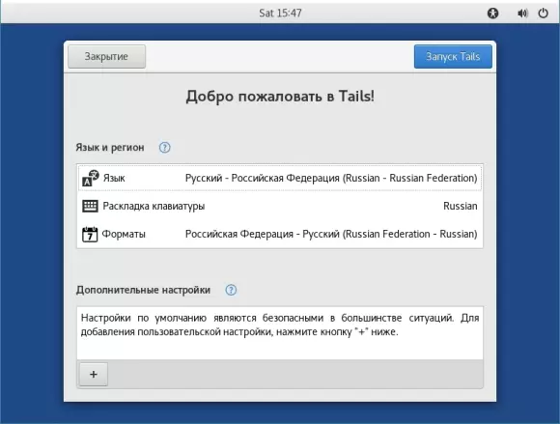Click the Закрытие button
560x424 pixels.
point(107,56)
